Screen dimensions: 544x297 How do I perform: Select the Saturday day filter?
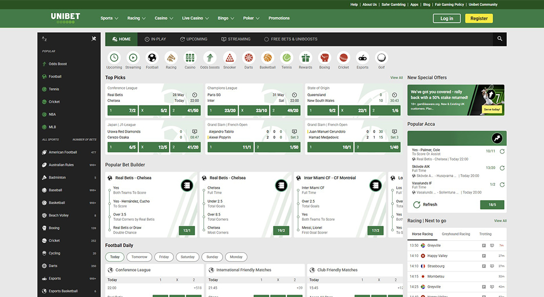(187, 257)
